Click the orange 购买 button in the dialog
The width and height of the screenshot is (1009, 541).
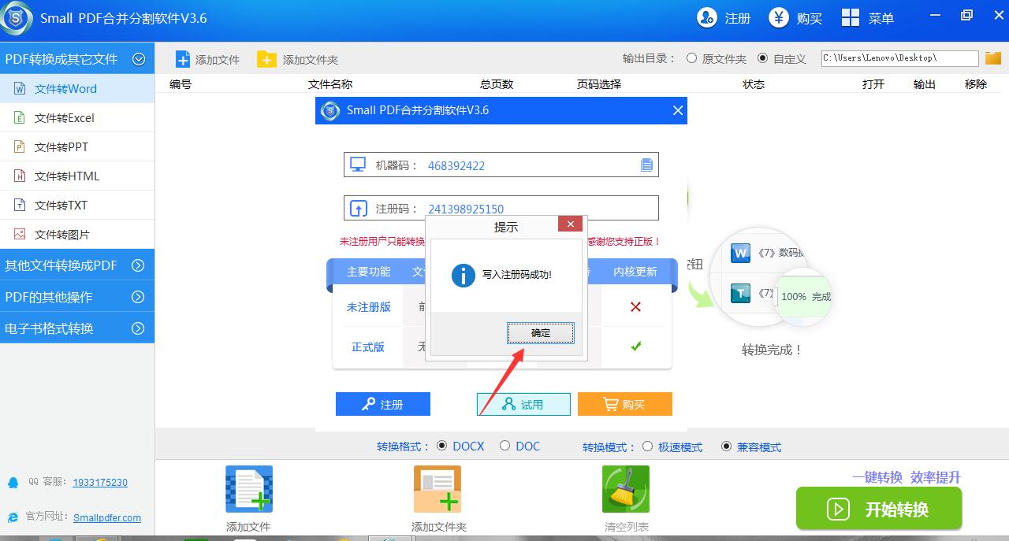(625, 404)
